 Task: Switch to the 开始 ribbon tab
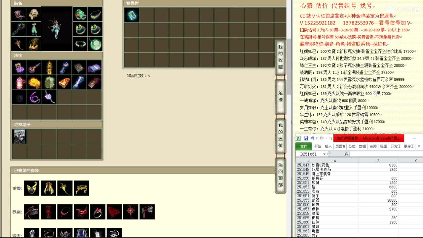tap(318, 146)
